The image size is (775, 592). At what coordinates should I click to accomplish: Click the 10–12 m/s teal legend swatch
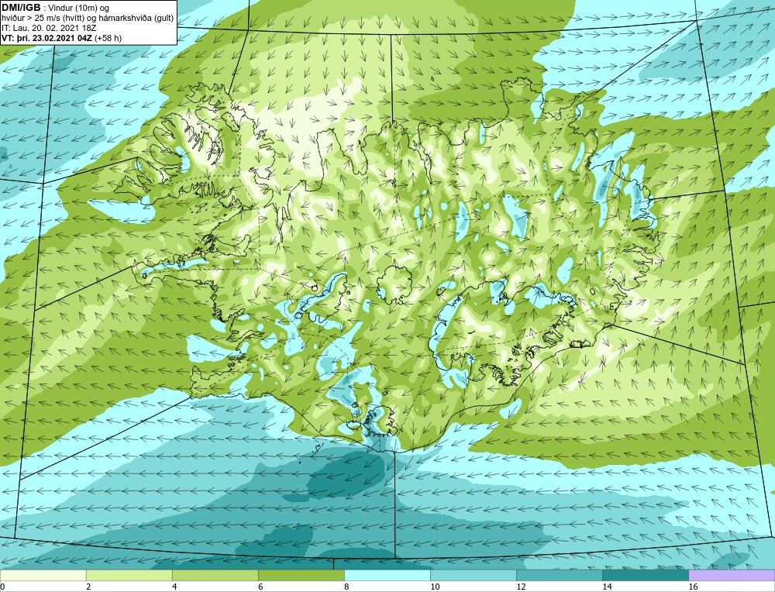[473, 575]
